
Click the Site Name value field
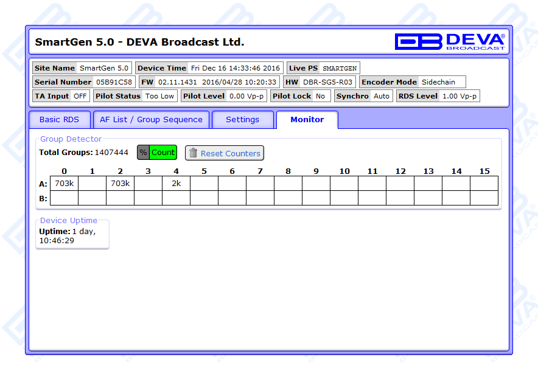point(104,68)
